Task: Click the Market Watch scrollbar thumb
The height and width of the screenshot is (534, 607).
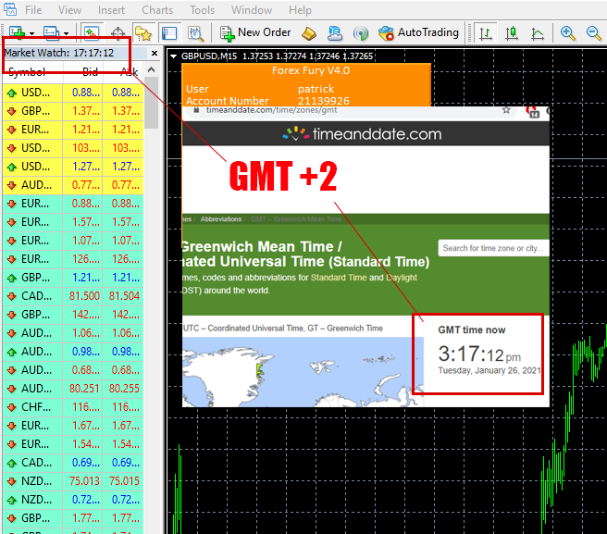Action: [x=152, y=102]
